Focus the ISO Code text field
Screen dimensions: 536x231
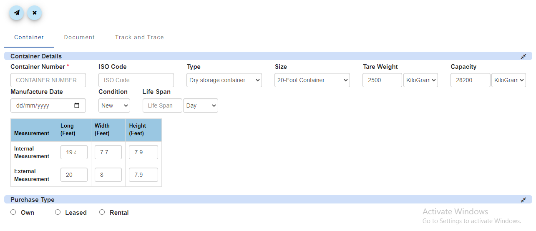pyautogui.click(x=136, y=80)
